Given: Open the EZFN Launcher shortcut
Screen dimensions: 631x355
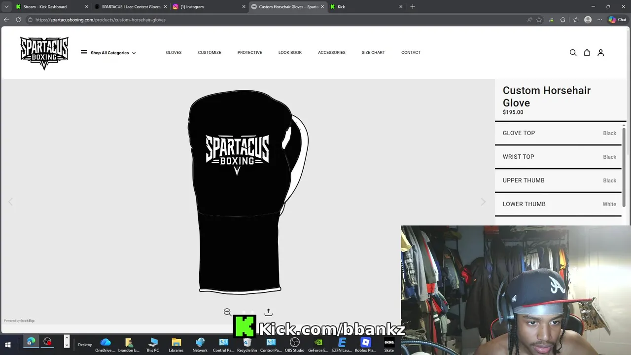Looking at the screenshot, I should coord(342,345).
